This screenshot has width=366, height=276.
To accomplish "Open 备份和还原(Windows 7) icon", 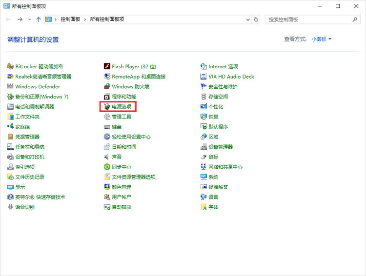I will pos(10,97).
